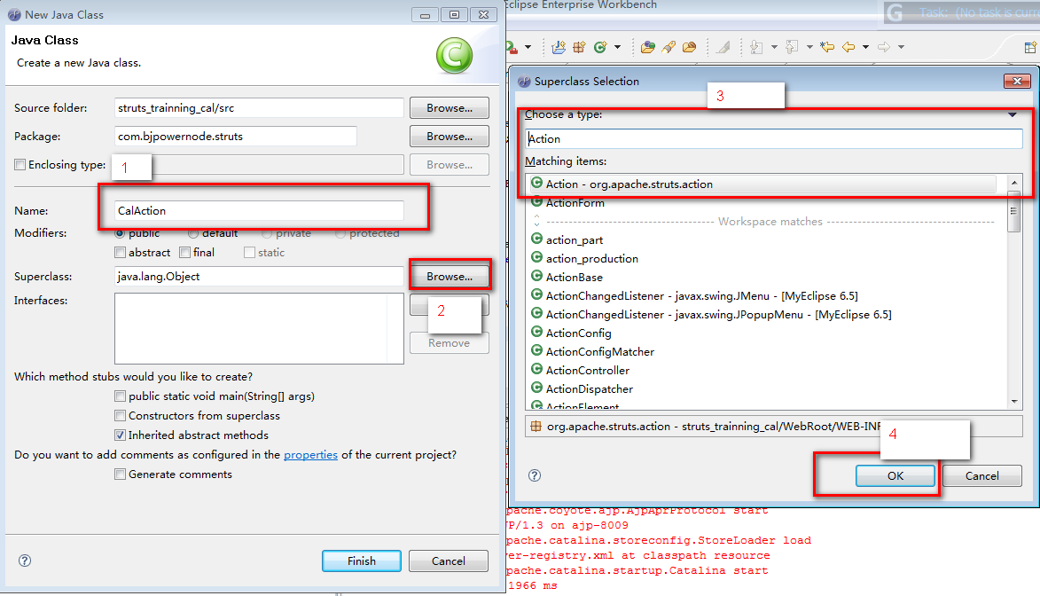Select the default modifier radio button
1040x596 pixels.
pyautogui.click(x=193, y=233)
